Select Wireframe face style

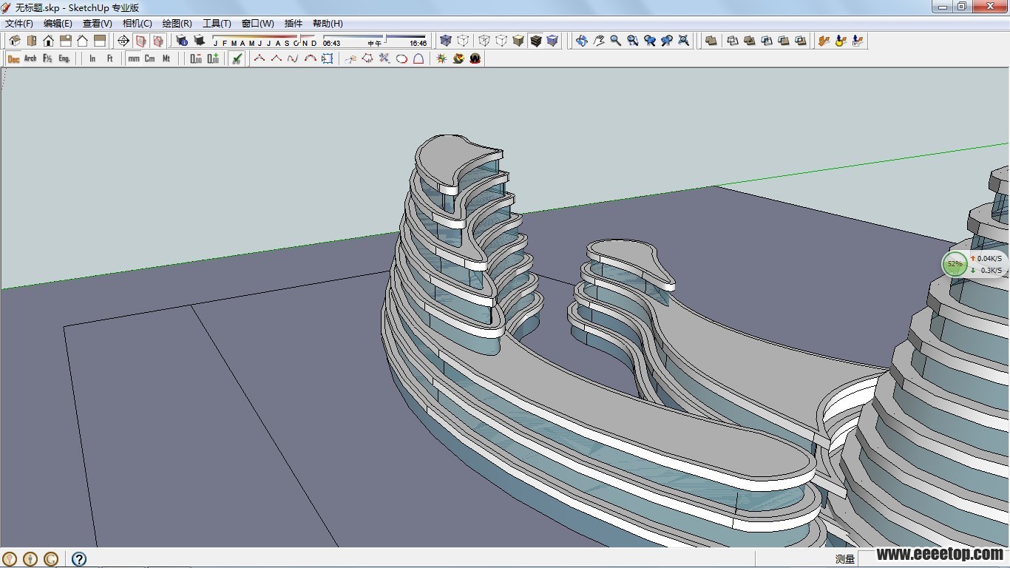(484, 41)
